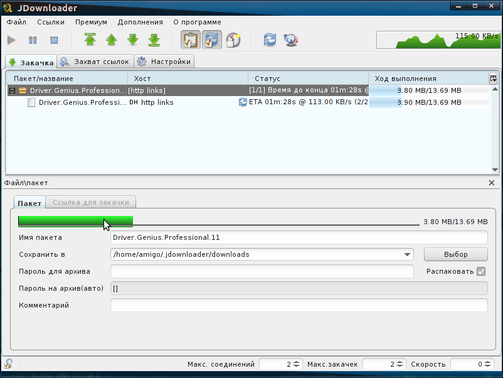Image resolution: width=503 pixels, height=378 pixels.
Task: Open the О программе menu
Action: pos(198,22)
